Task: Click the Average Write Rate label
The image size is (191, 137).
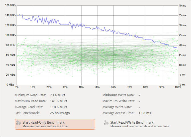Action: tap(117, 107)
